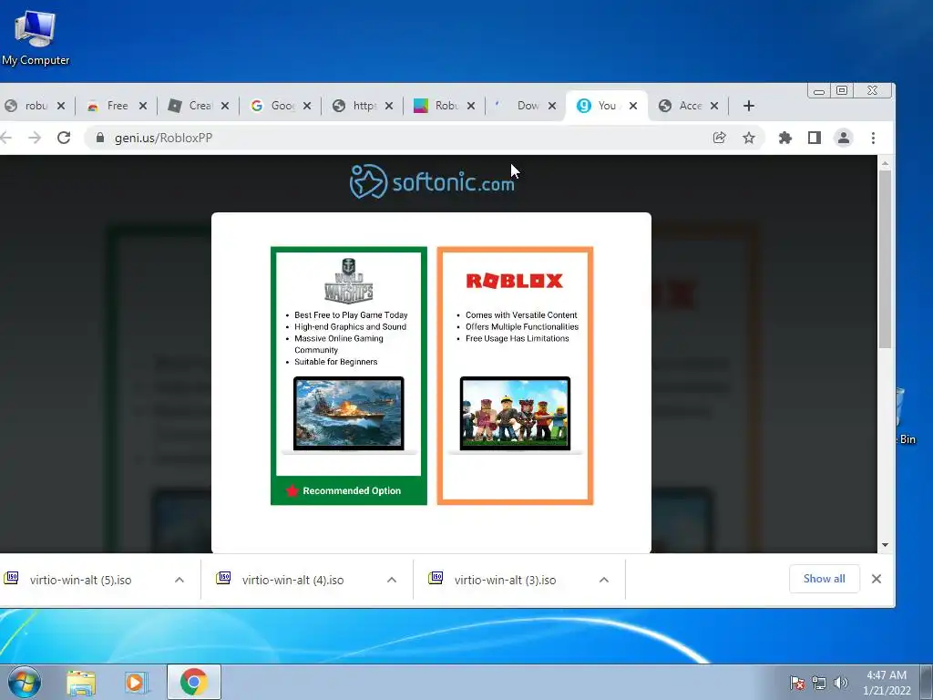This screenshot has height=700, width=933.
Task: Click the page vertical scrollbar thumb
Action: (885, 259)
